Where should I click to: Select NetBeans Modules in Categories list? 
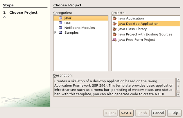coord(79,28)
